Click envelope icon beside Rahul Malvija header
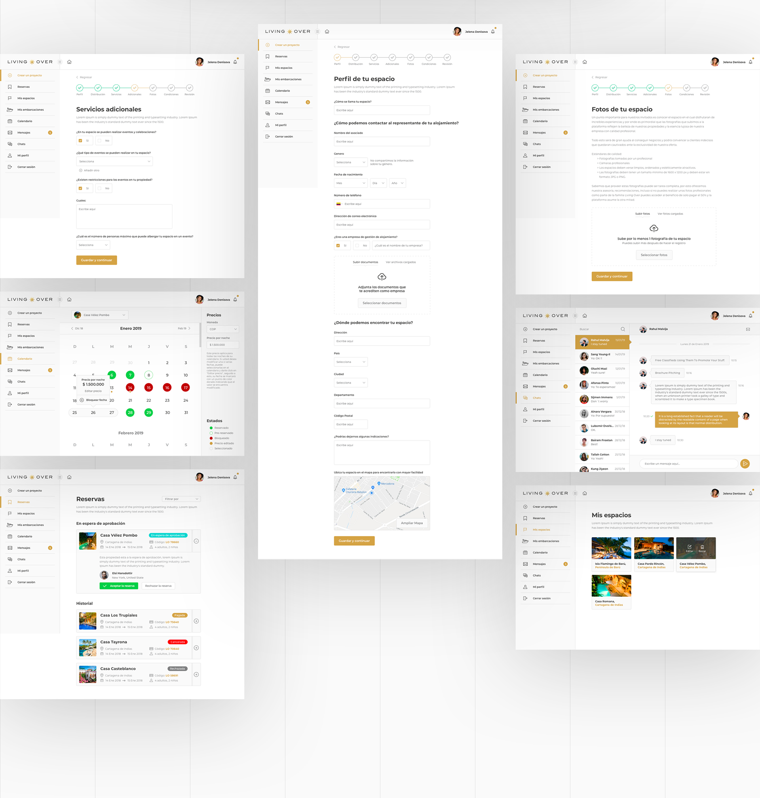Screen dimensions: 760x798 (x=748, y=329)
